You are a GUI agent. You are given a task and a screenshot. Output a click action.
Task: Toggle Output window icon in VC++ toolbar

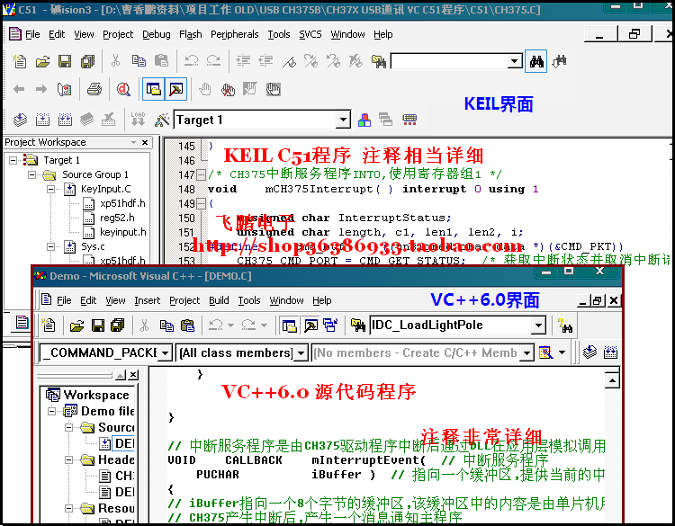pyautogui.click(x=310, y=325)
